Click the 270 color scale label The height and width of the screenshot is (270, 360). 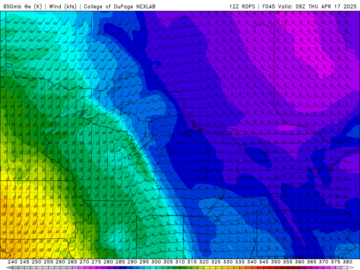click(x=84, y=262)
